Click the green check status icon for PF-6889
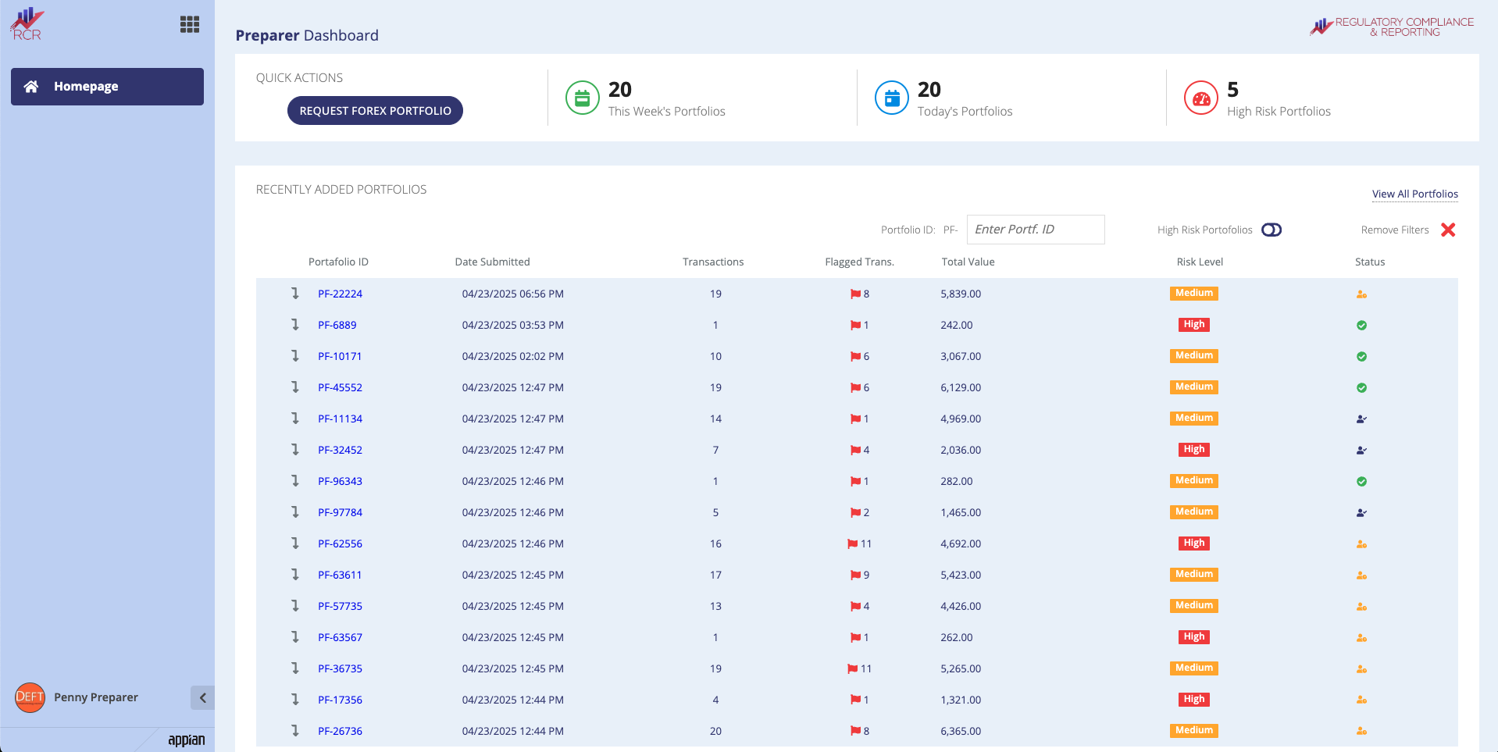The width and height of the screenshot is (1498, 752). [x=1361, y=326]
